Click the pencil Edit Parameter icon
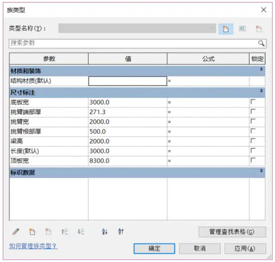This screenshot has width=275, height=262. point(16,231)
